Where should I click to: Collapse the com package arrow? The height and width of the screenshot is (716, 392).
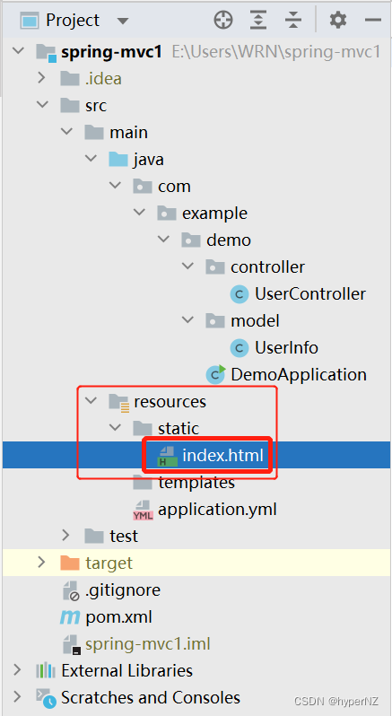(x=115, y=186)
